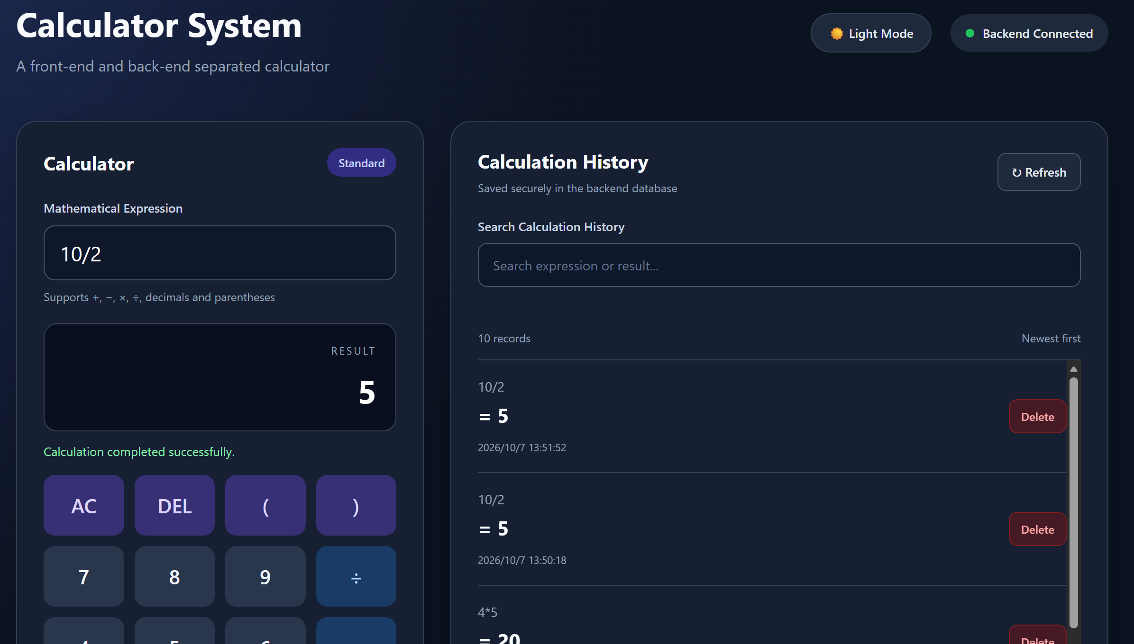The width and height of the screenshot is (1134, 644).
Task: Refresh the calculation history
Action: coord(1039,172)
